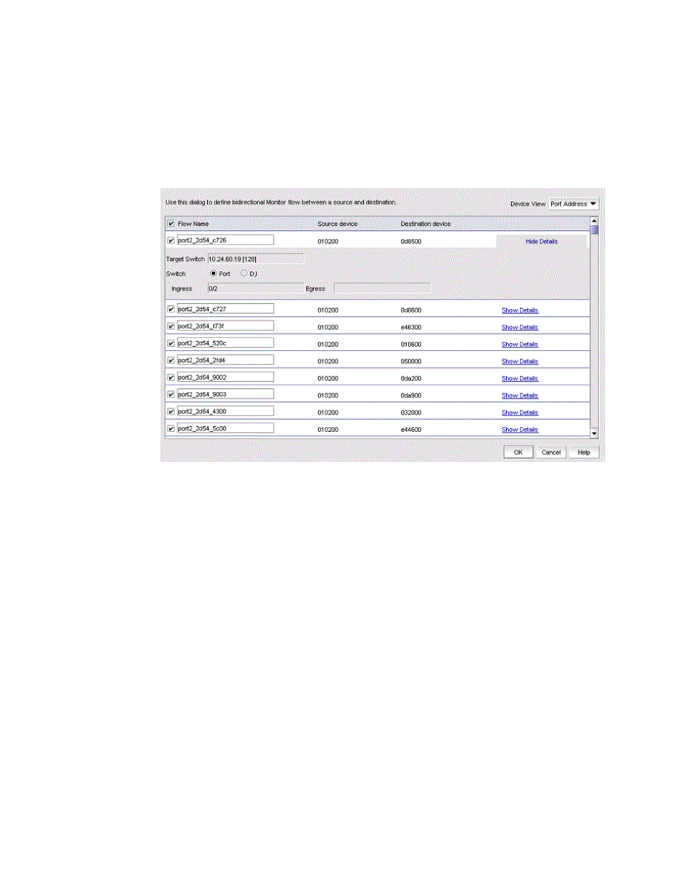The image size is (682, 883).
Task: Toggle checkbox for flow port2_2d54_f73f
Action: click(171, 326)
